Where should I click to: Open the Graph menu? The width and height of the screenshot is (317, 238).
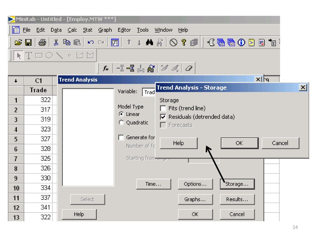pyautogui.click(x=105, y=30)
